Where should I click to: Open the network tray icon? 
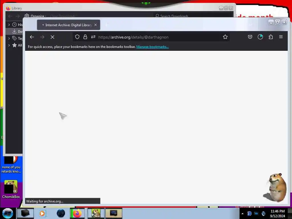click(256, 213)
